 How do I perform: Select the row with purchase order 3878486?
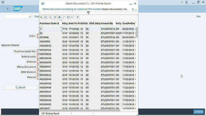tap(87, 37)
